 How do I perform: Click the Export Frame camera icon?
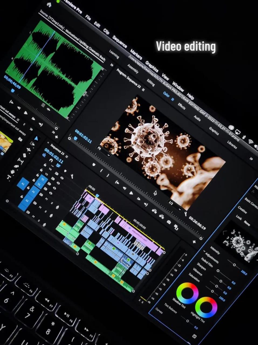169,222
